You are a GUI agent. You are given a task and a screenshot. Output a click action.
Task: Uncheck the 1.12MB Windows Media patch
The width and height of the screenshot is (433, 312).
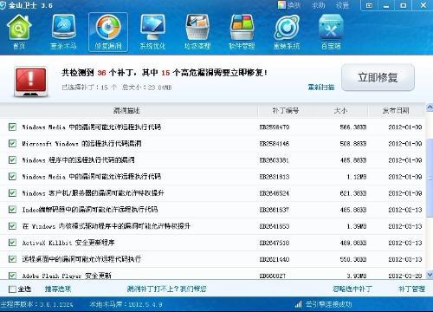(12, 176)
